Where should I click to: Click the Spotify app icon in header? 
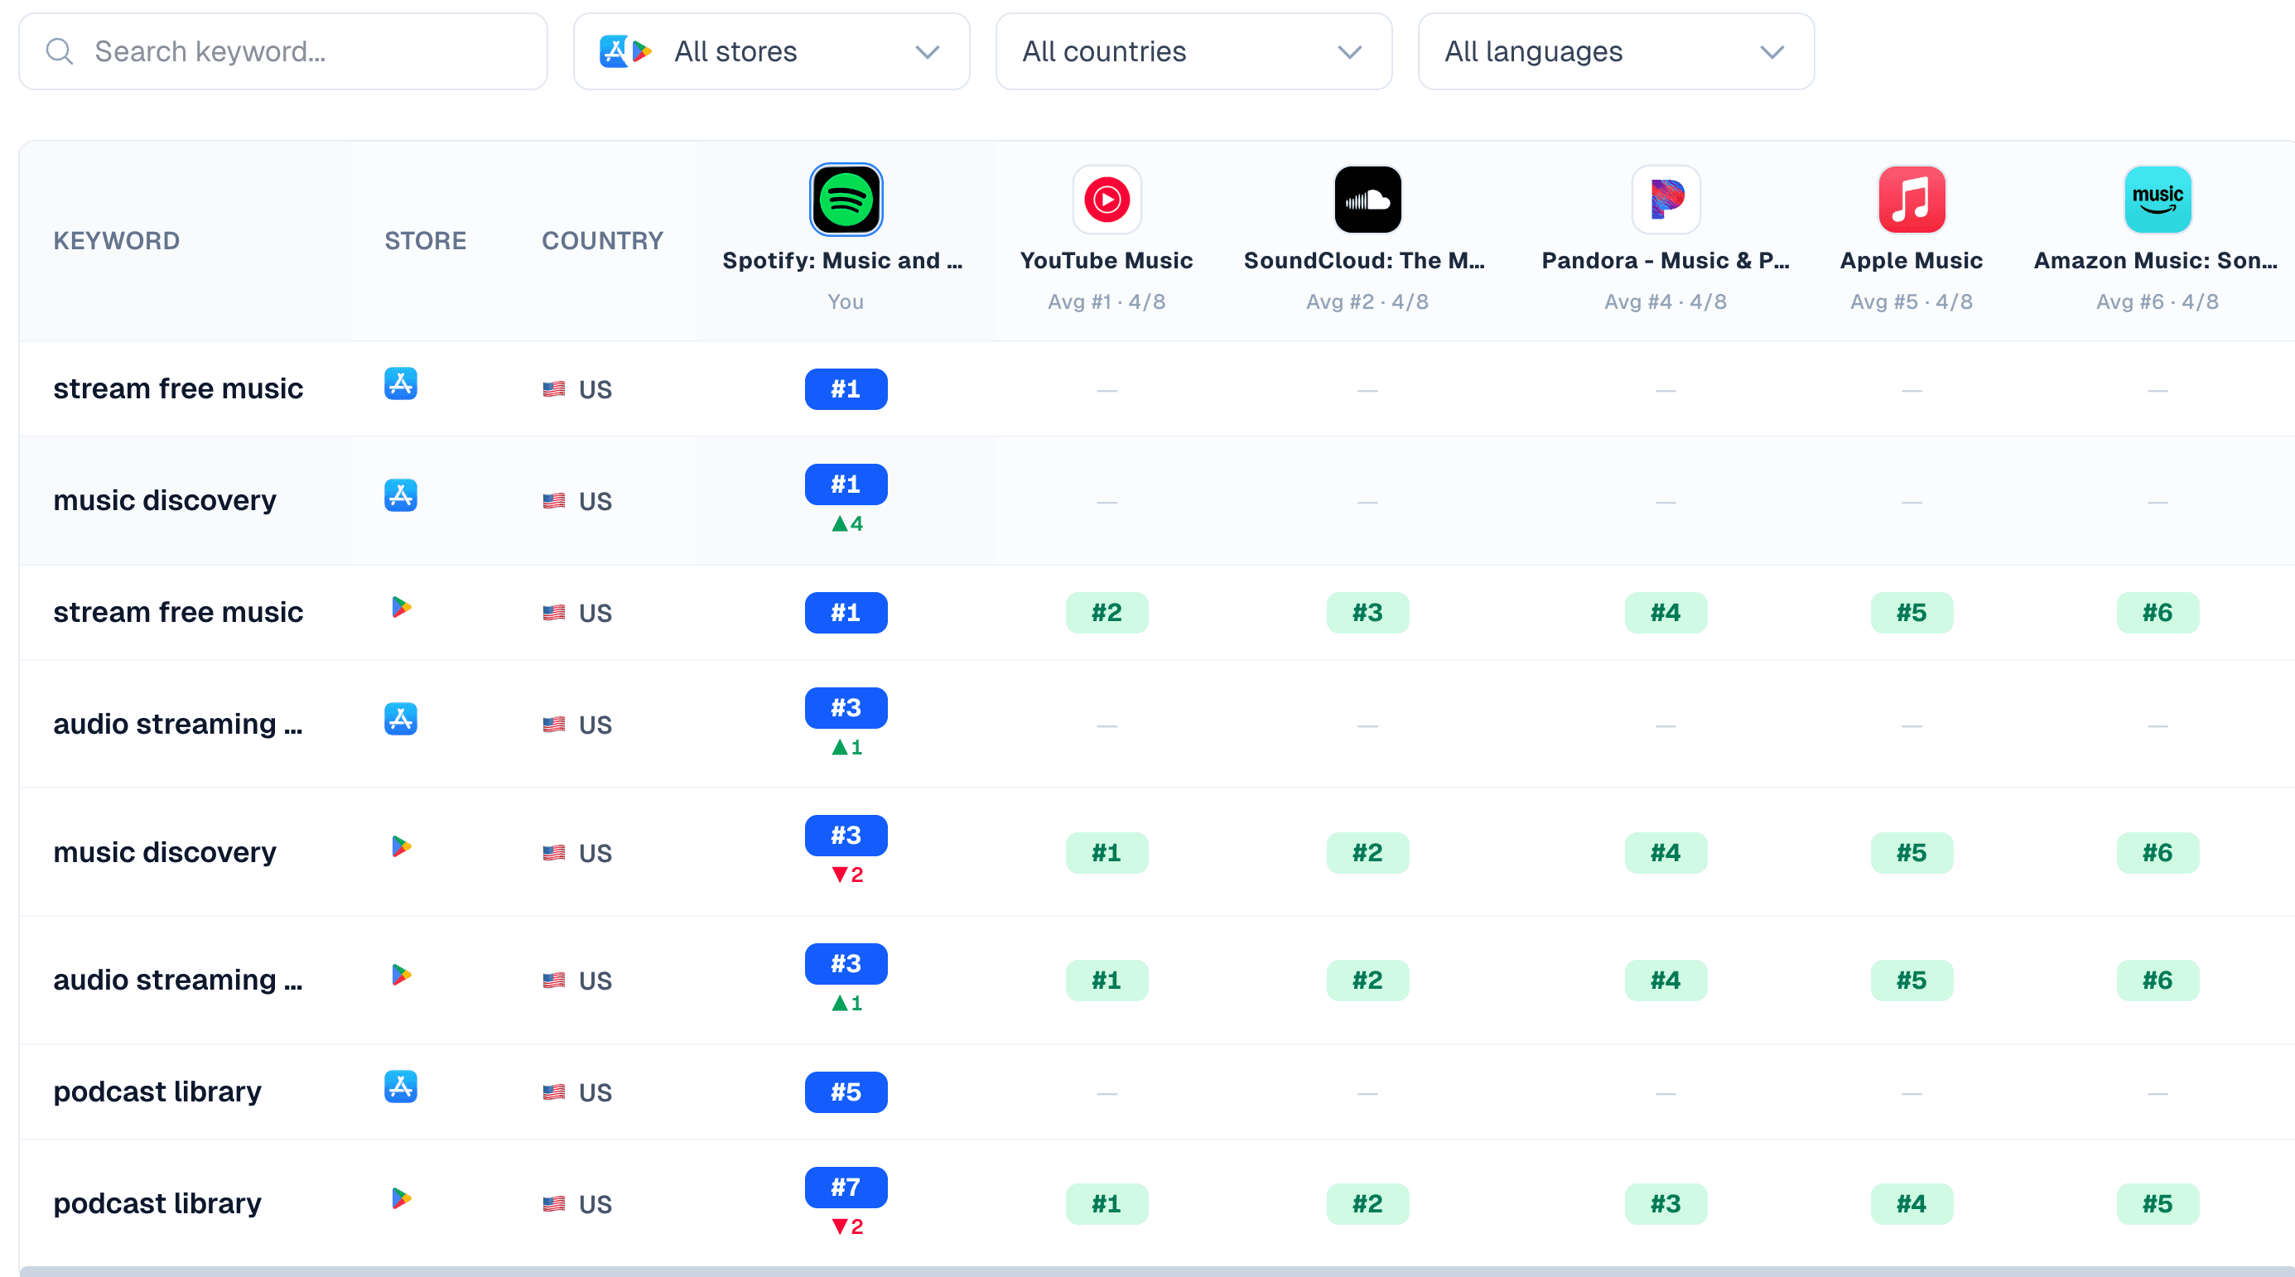tap(846, 200)
